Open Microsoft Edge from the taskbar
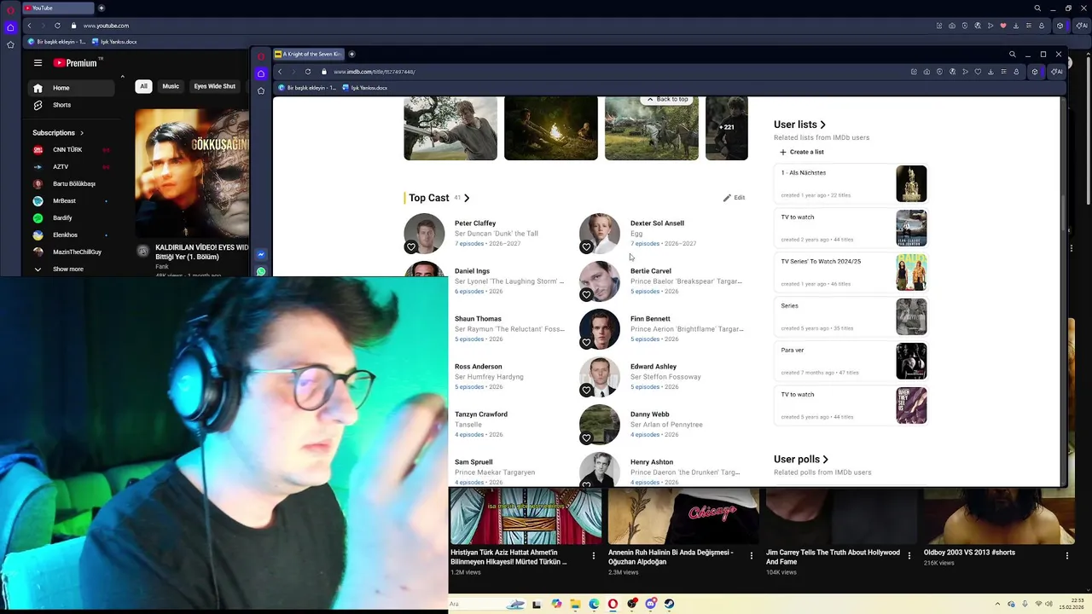 (x=594, y=604)
